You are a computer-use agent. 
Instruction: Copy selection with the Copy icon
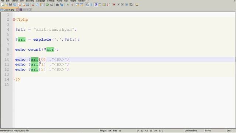click(x=37, y=5)
